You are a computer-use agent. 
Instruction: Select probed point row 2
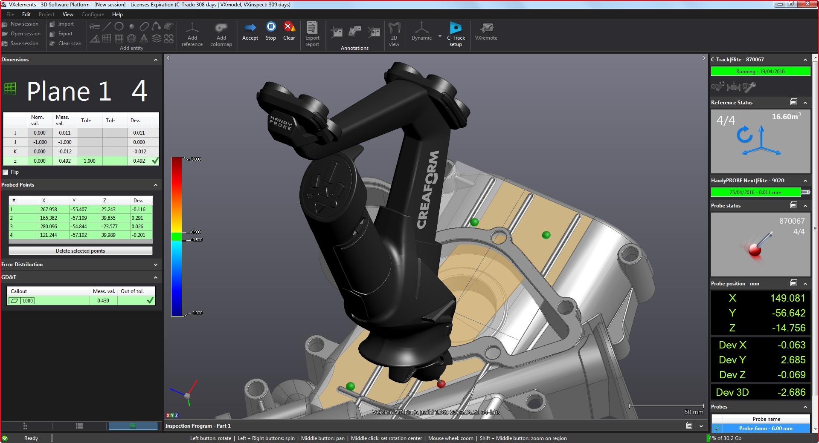click(80, 218)
